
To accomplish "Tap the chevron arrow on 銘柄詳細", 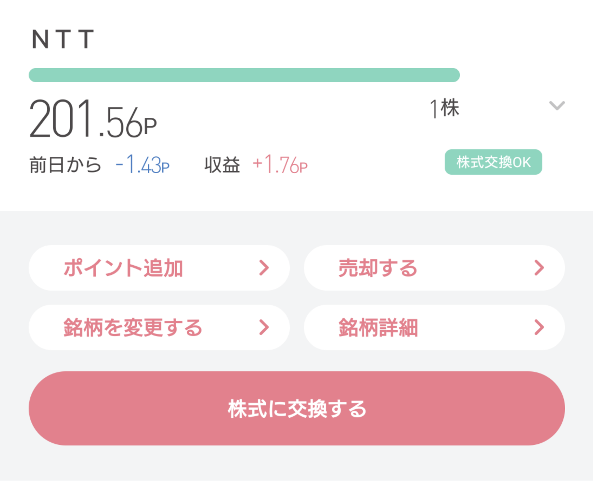I will click(539, 327).
